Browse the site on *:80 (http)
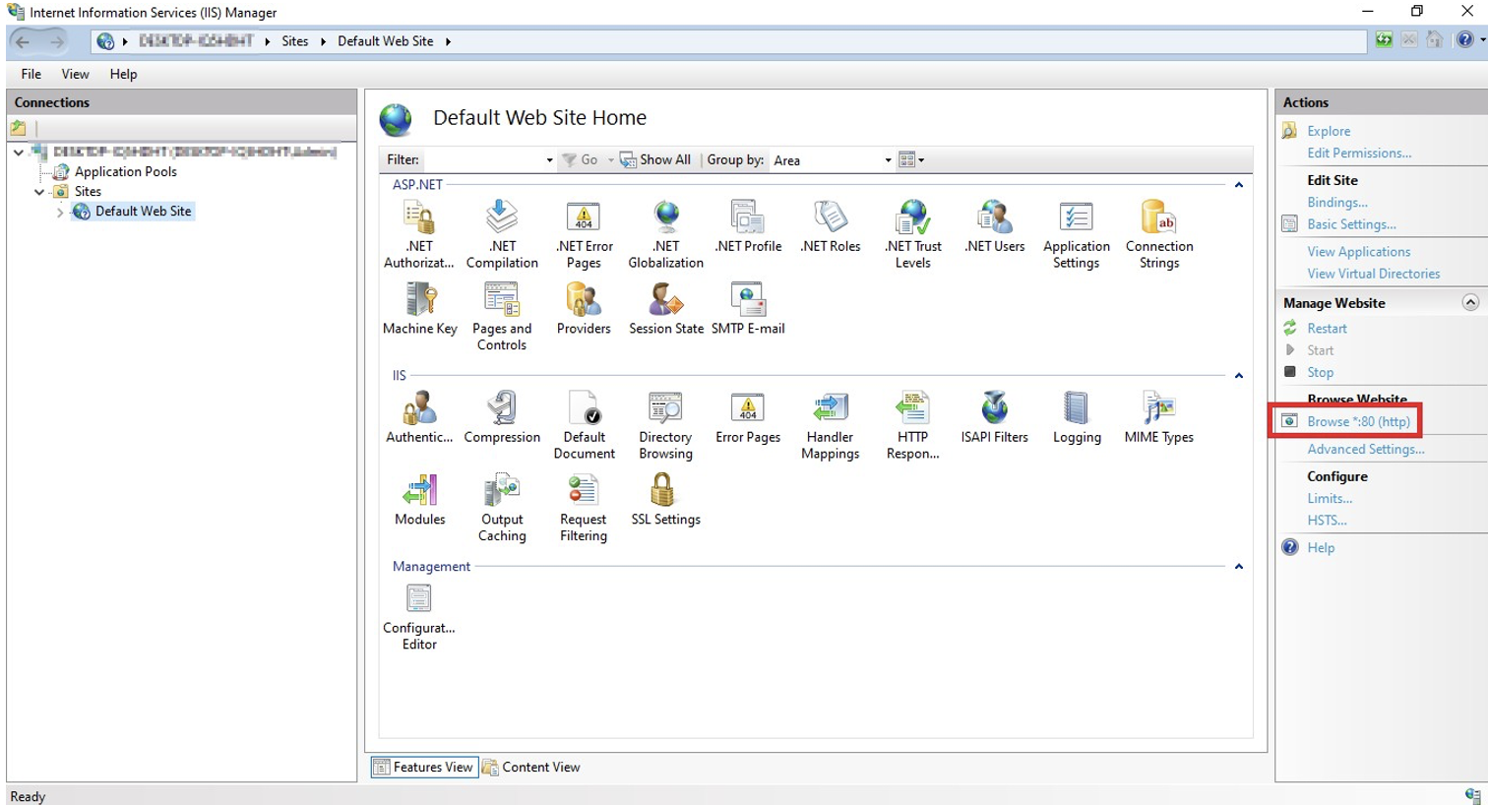 pos(1358,421)
